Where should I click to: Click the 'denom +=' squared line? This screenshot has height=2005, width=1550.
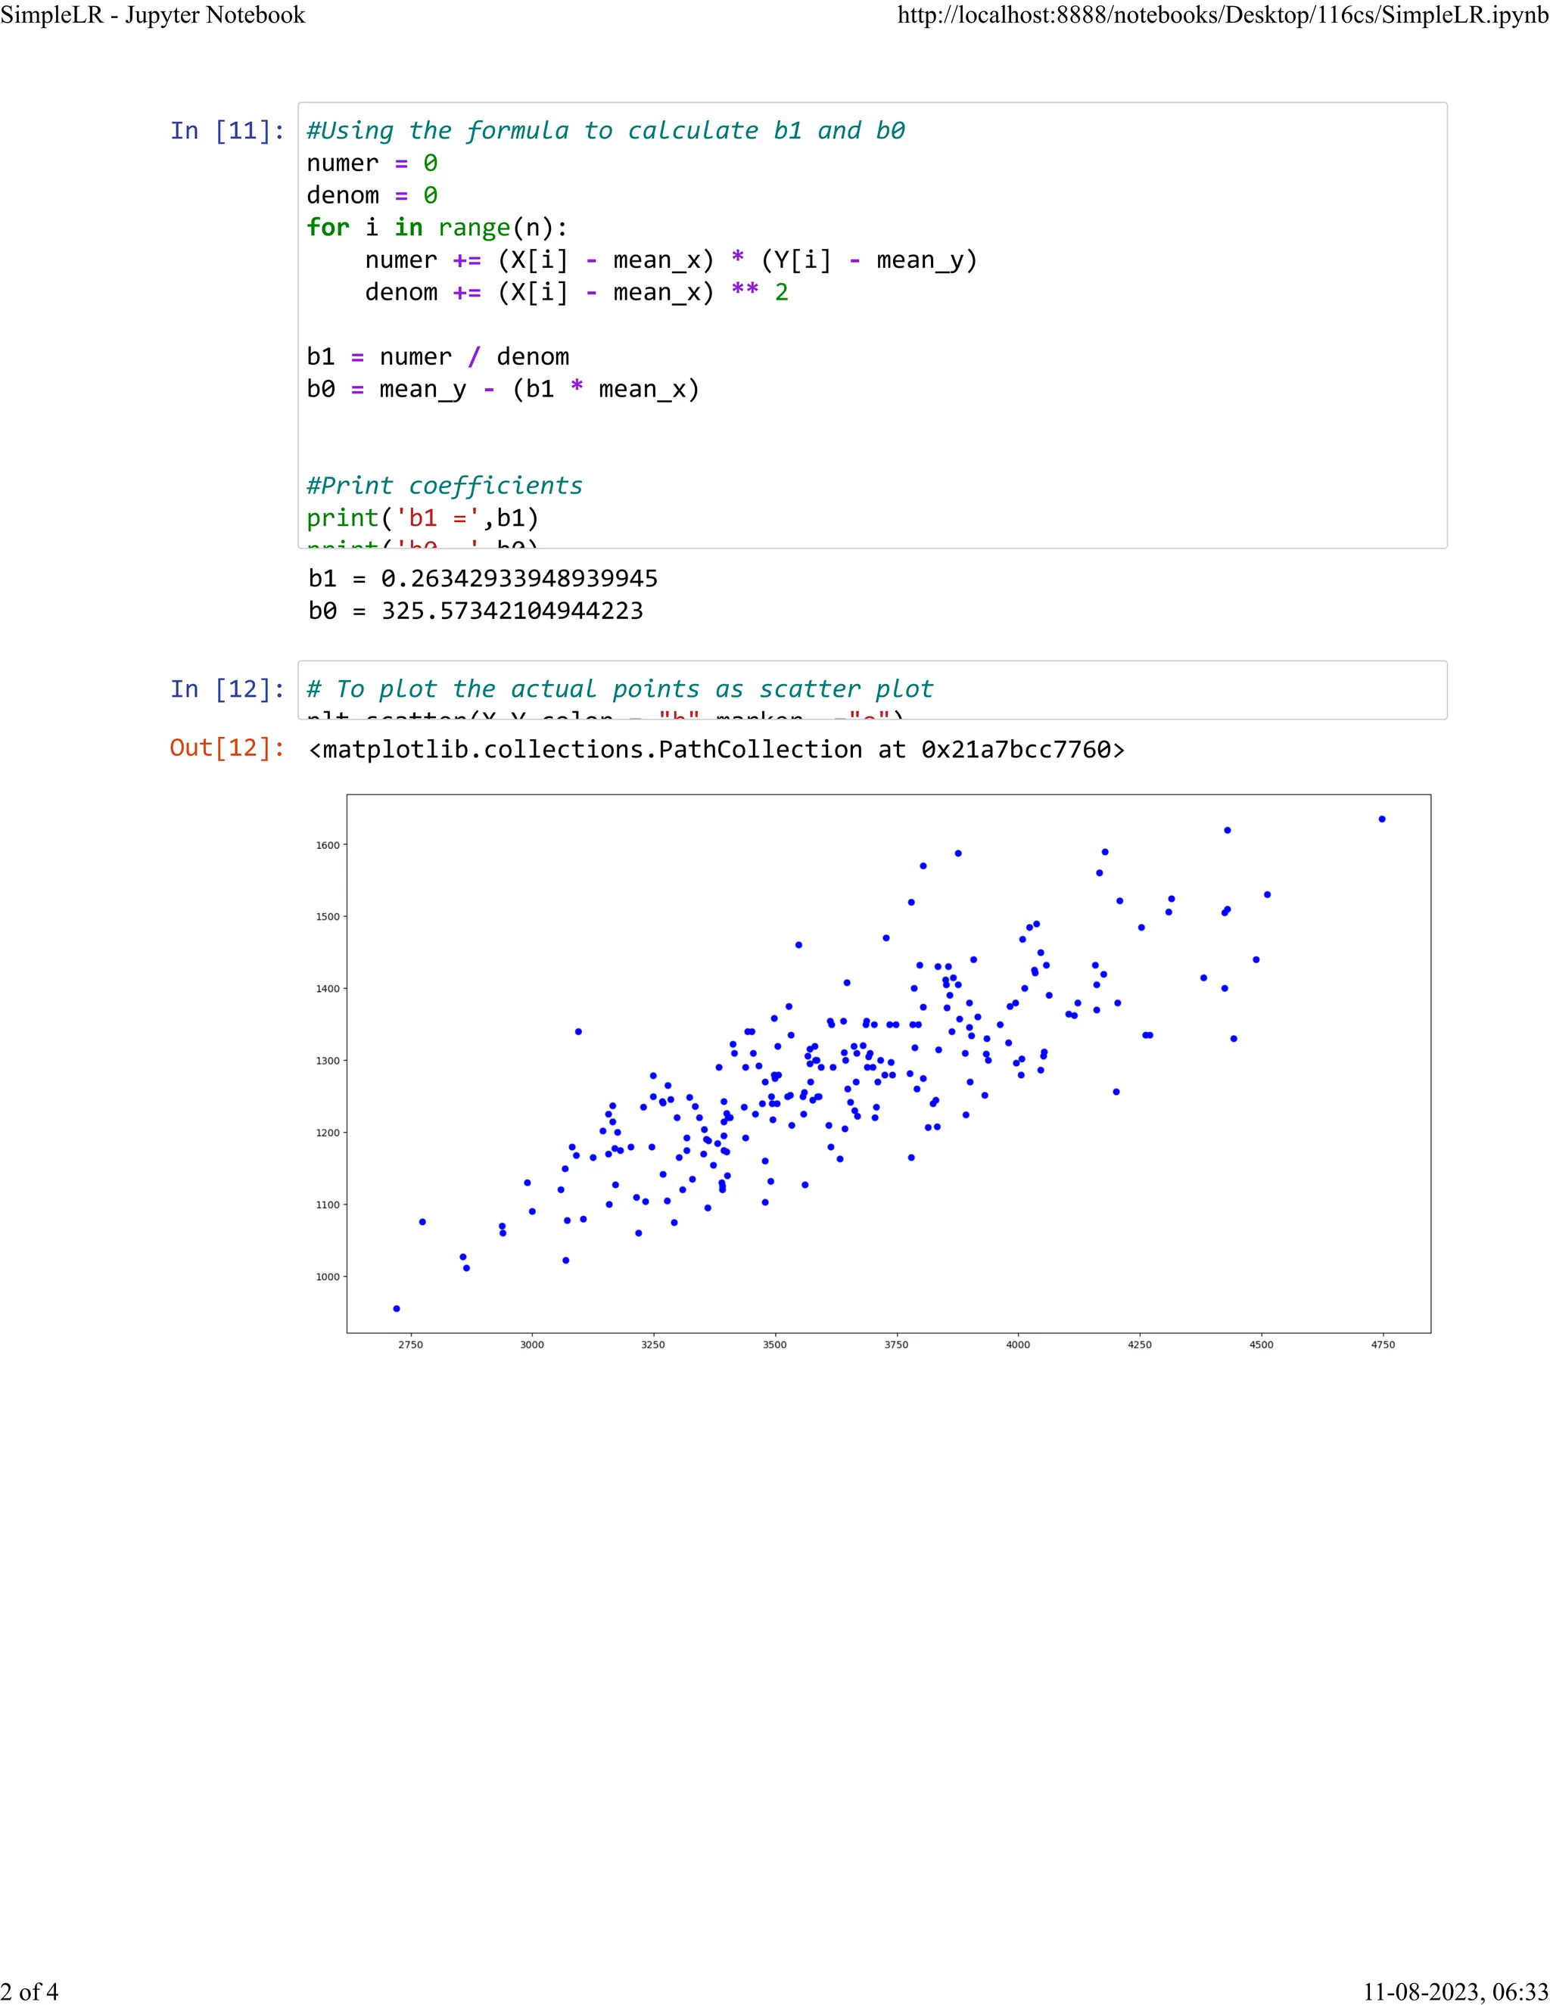577,292
